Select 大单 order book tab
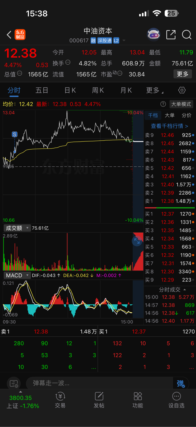196x427 pixels. click(x=170, y=115)
